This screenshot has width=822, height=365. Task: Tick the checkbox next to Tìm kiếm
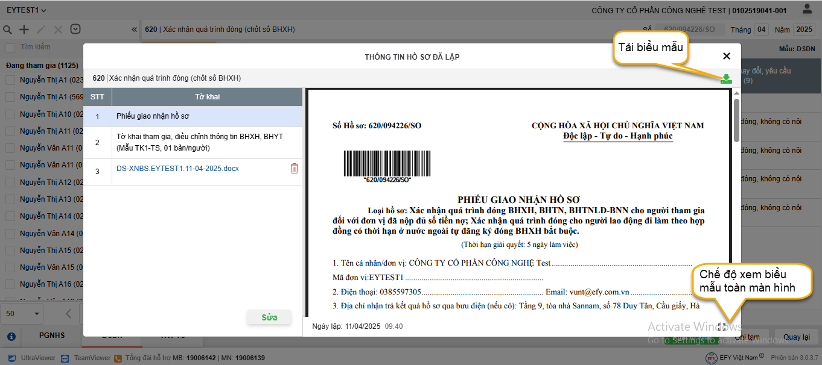coord(10,48)
